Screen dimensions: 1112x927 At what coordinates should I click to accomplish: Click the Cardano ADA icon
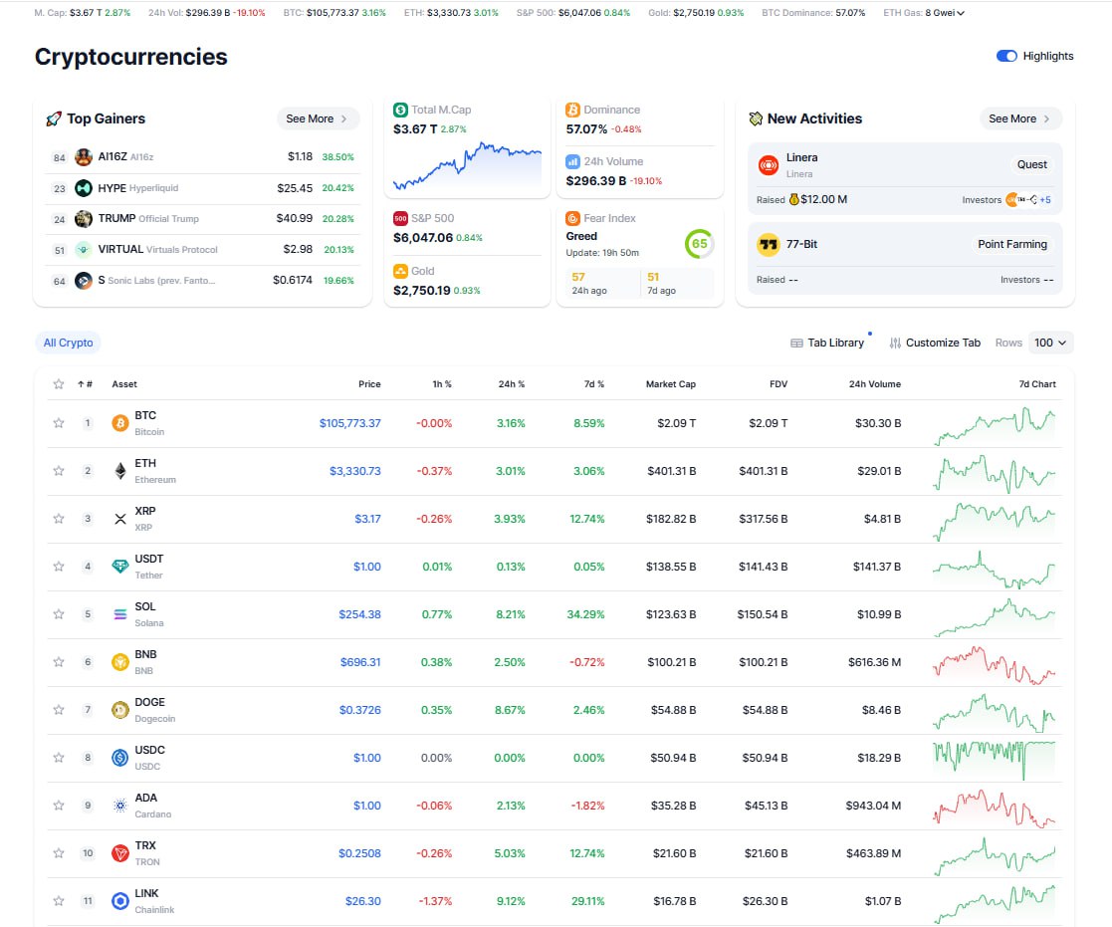click(120, 806)
